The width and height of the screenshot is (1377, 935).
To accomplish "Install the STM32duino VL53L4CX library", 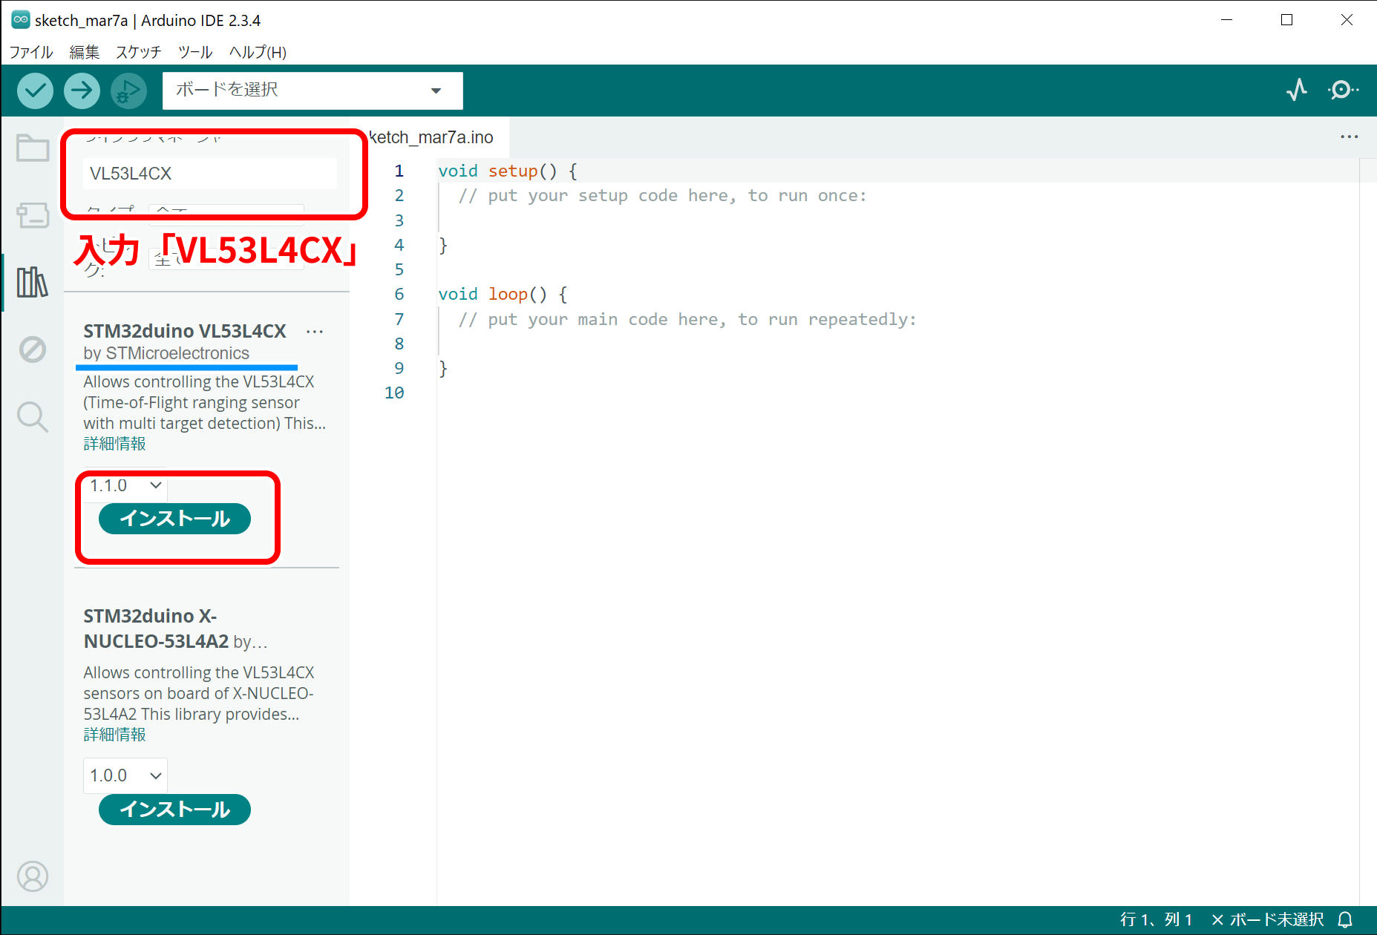I will click(x=174, y=518).
